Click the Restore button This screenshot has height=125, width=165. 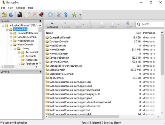point(128,25)
